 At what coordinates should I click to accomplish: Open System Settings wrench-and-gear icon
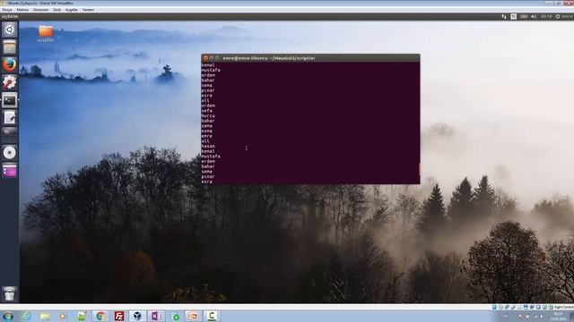(x=10, y=82)
